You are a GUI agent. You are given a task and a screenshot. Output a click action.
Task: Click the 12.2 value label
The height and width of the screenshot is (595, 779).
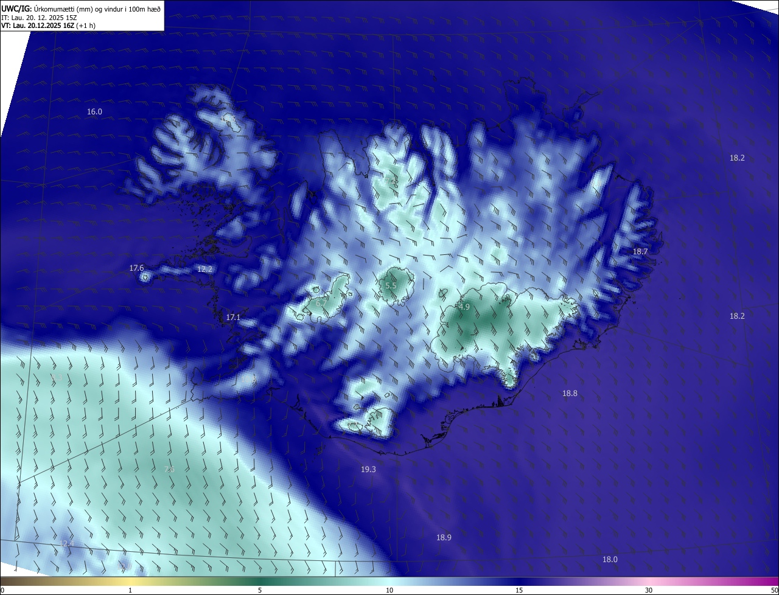[x=204, y=270]
